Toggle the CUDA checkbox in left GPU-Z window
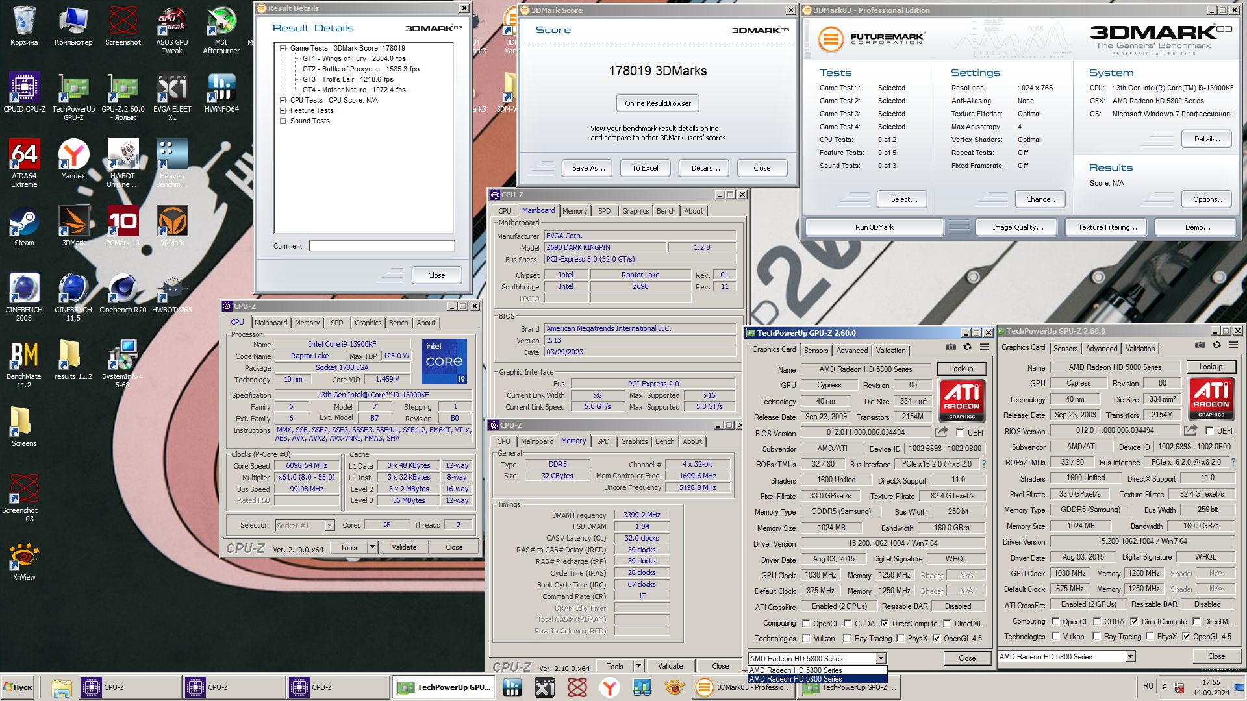This screenshot has height=701, width=1247. 847,624
